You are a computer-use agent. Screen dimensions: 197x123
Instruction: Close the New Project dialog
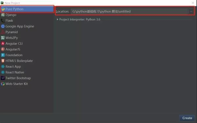[193, 3]
